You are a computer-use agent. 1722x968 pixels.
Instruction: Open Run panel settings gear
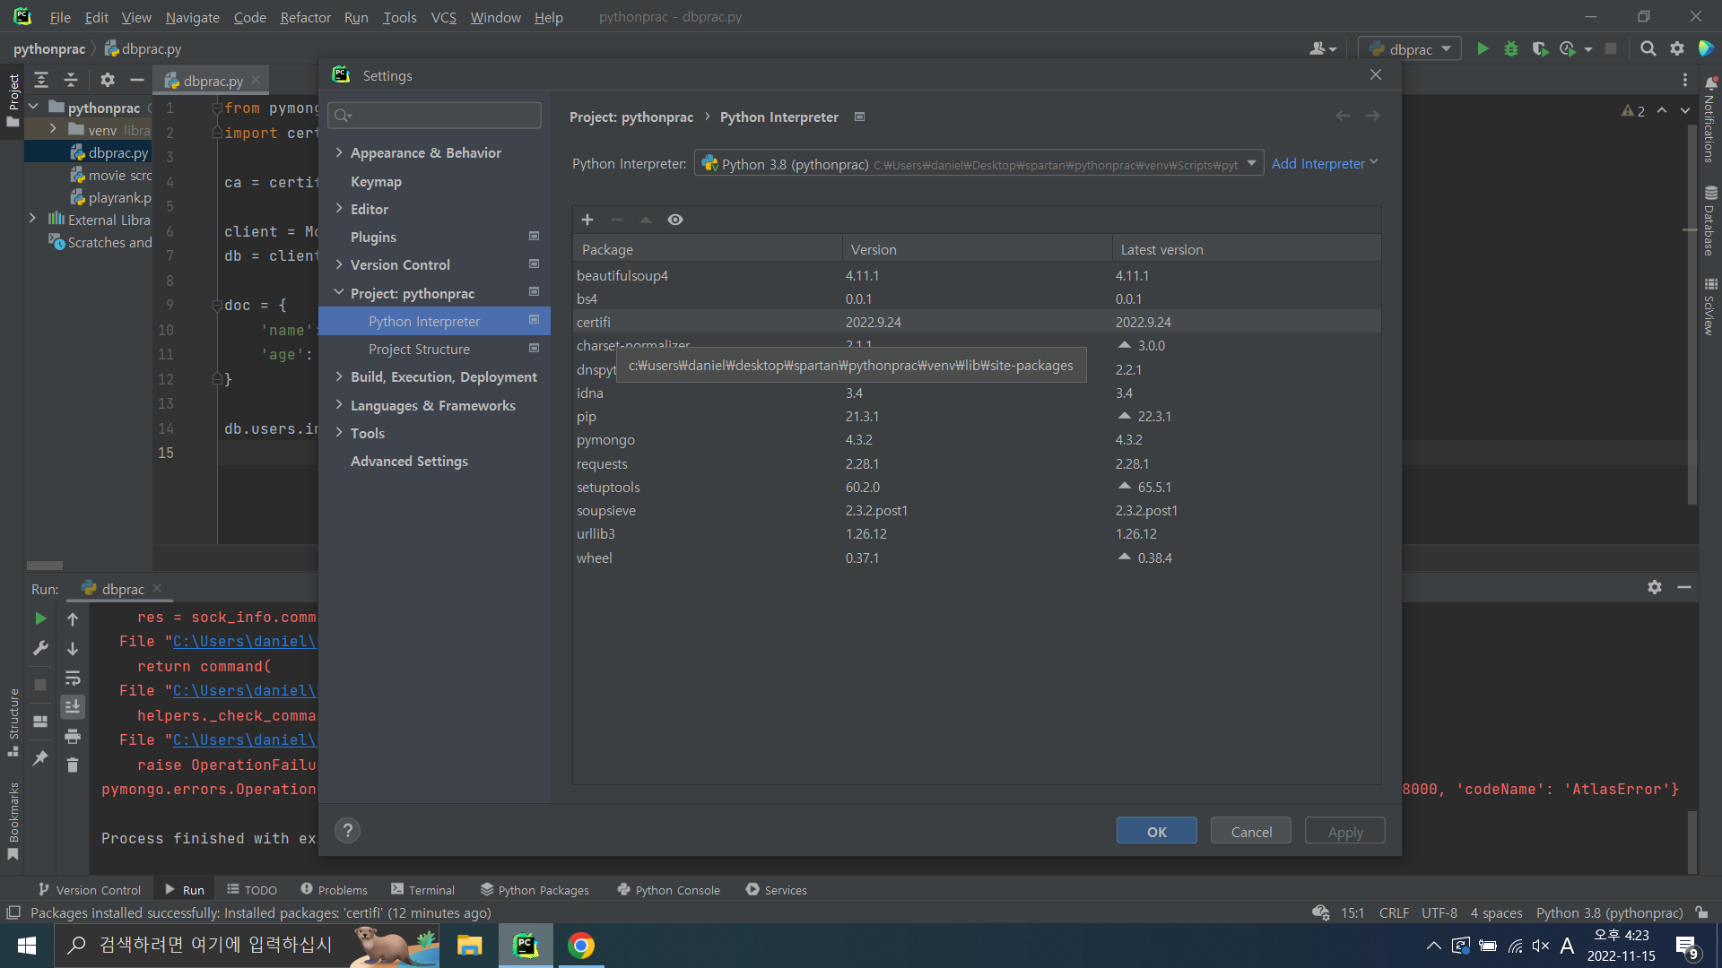pos(1655,587)
